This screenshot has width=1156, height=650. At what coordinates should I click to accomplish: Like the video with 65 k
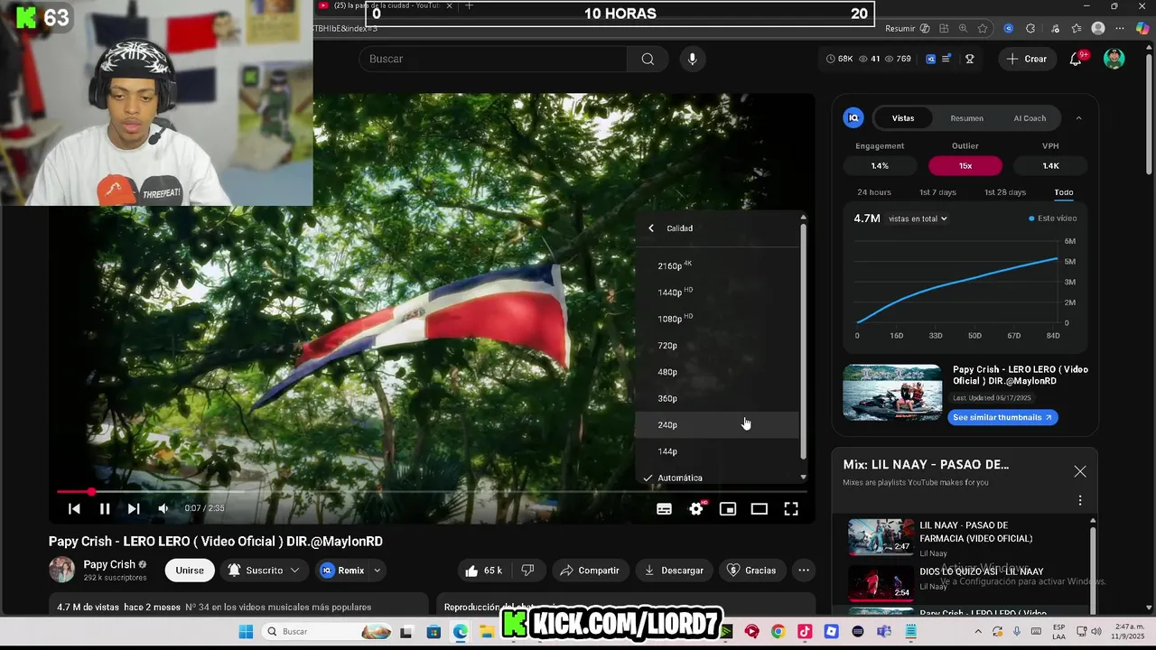483,571
